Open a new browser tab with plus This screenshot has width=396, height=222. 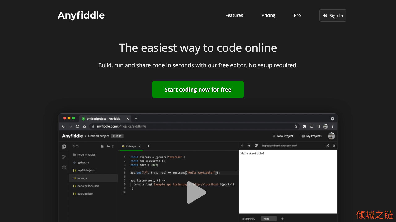[x=136, y=119]
